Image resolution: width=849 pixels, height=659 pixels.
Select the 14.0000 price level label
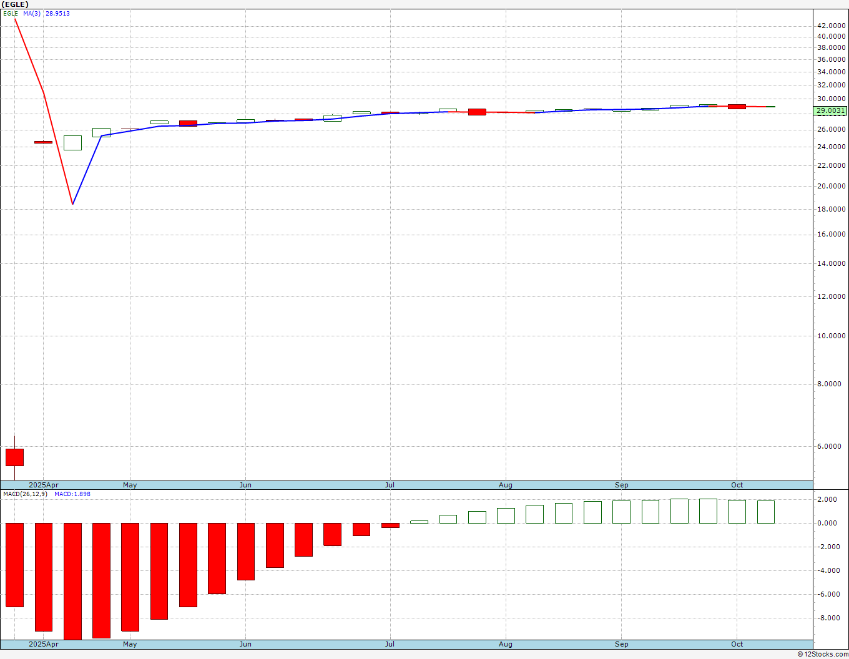point(831,263)
